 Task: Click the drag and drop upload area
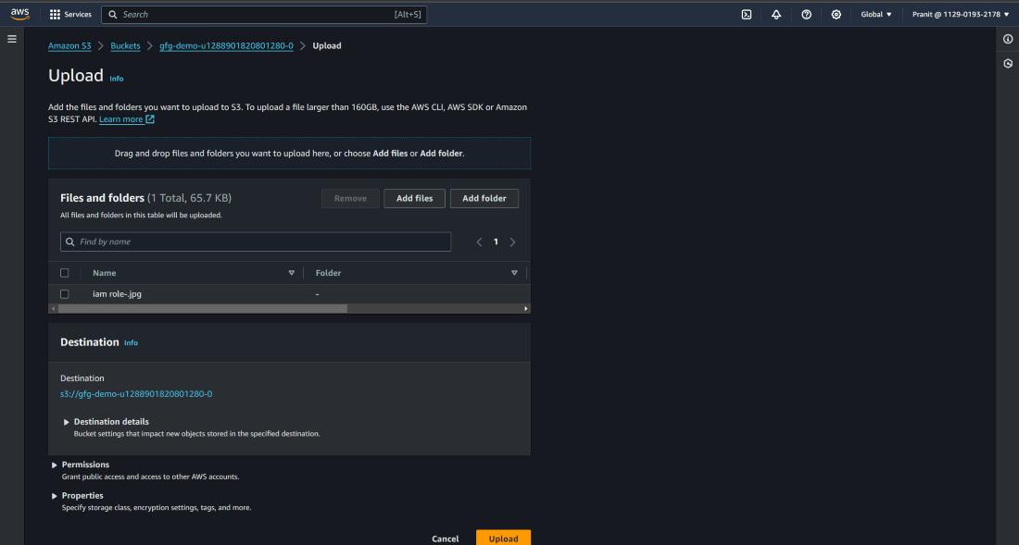coord(289,153)
